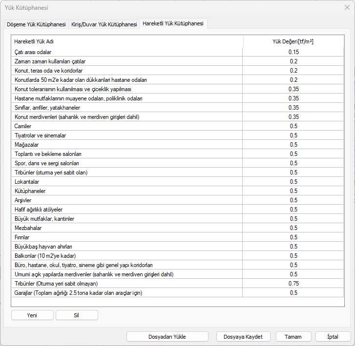
Task: Click Dosyadan Yükle button
Action: coord(167,337)
